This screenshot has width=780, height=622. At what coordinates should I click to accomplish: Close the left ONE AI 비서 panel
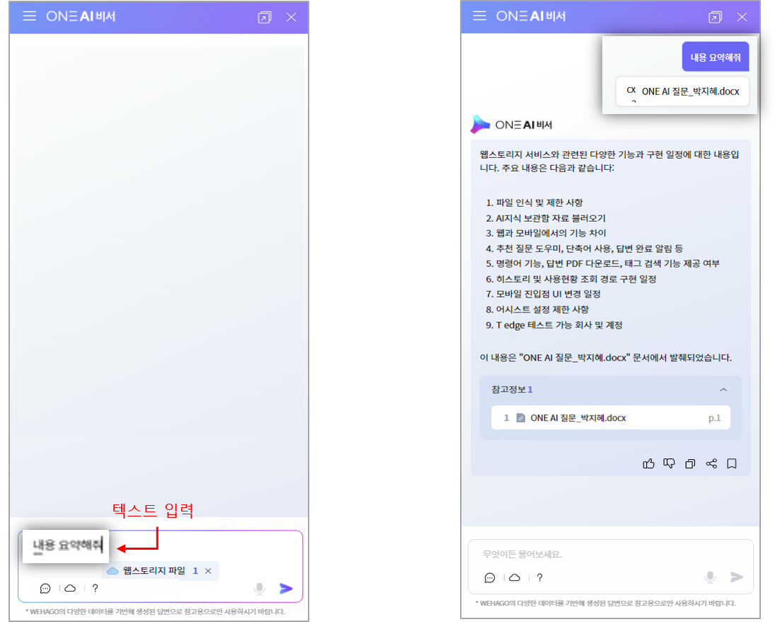[292, 18]
